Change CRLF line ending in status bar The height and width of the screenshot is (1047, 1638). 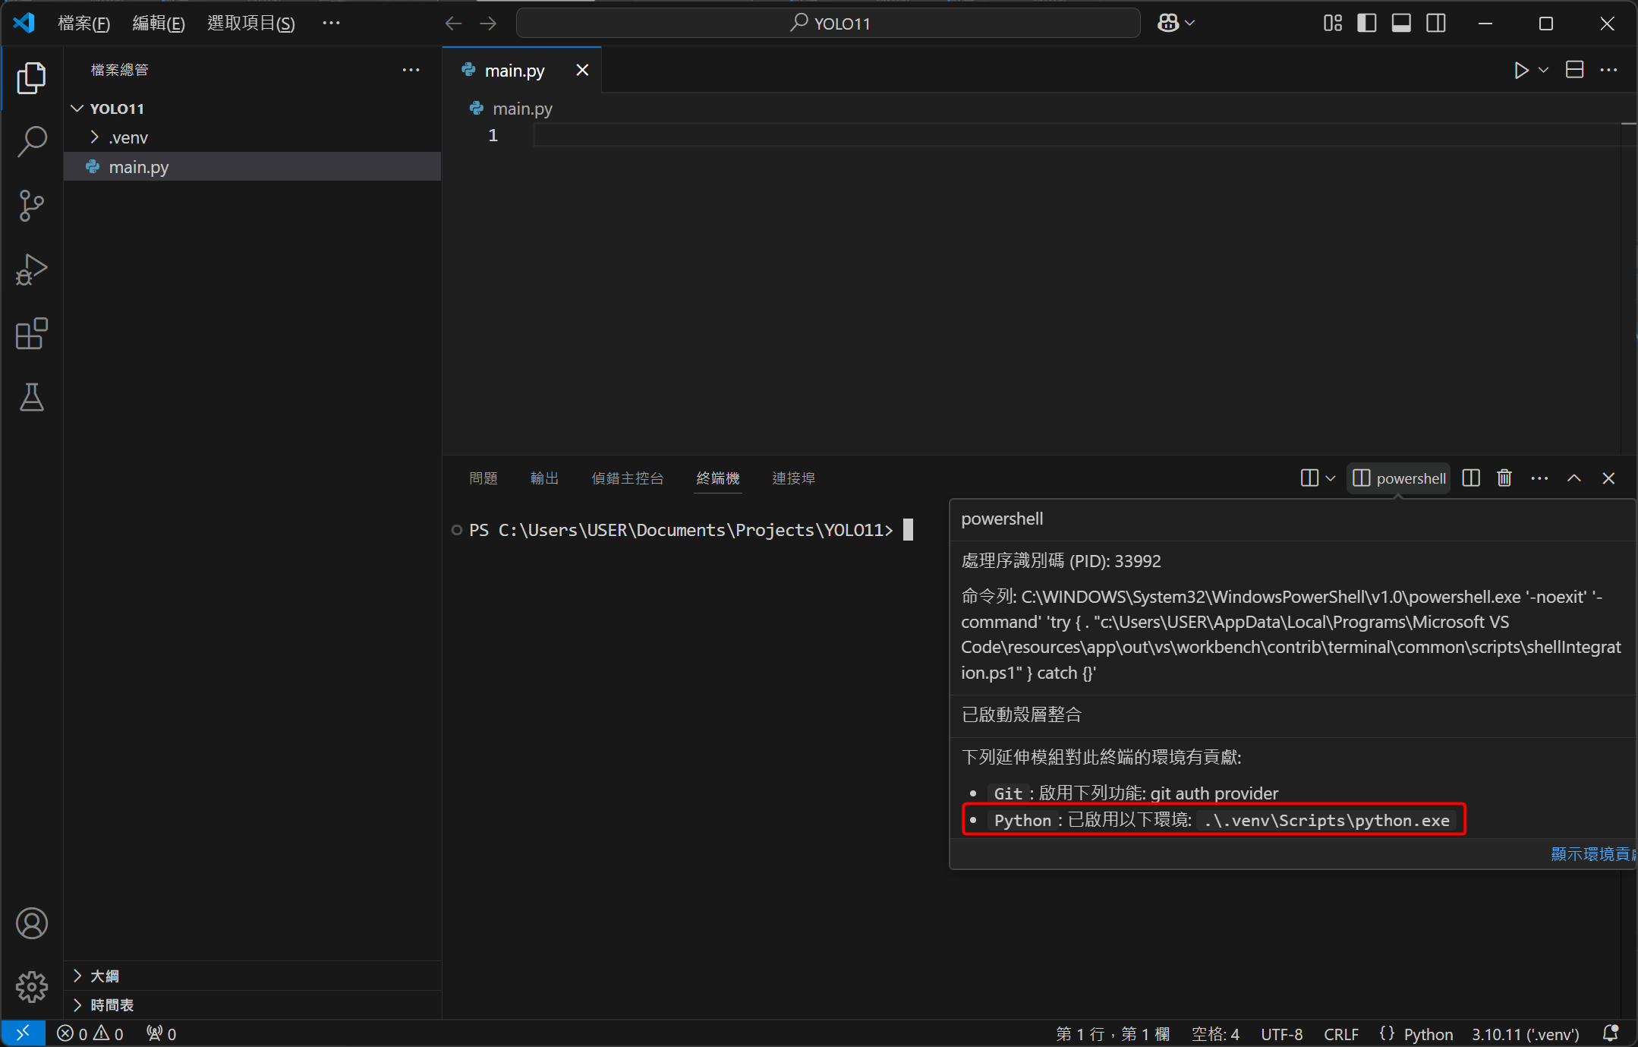[1341, 1033]
